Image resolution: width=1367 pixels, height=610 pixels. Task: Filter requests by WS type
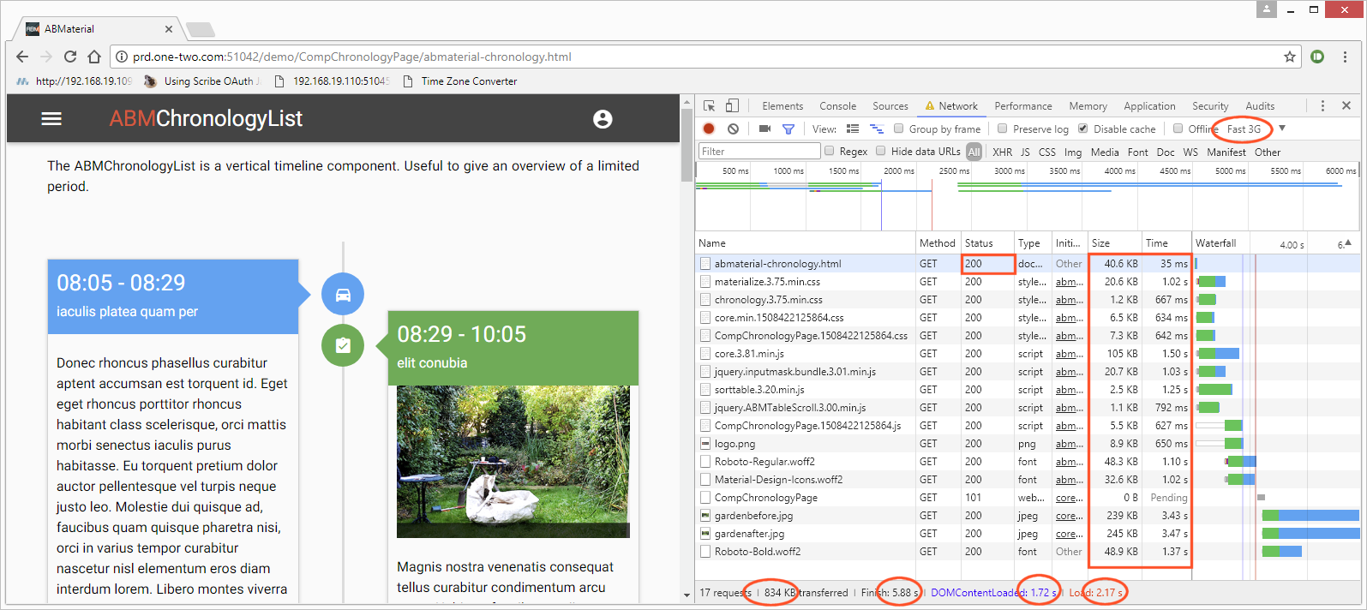click(x=1190, y=152)
